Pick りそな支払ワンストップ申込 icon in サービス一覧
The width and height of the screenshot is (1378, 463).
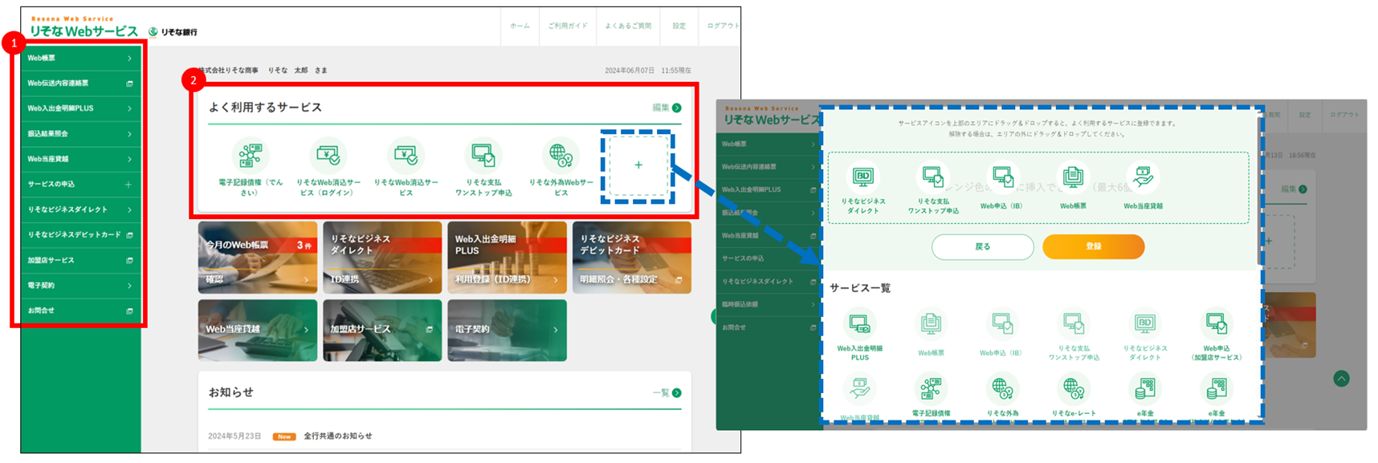point(1074,324)
